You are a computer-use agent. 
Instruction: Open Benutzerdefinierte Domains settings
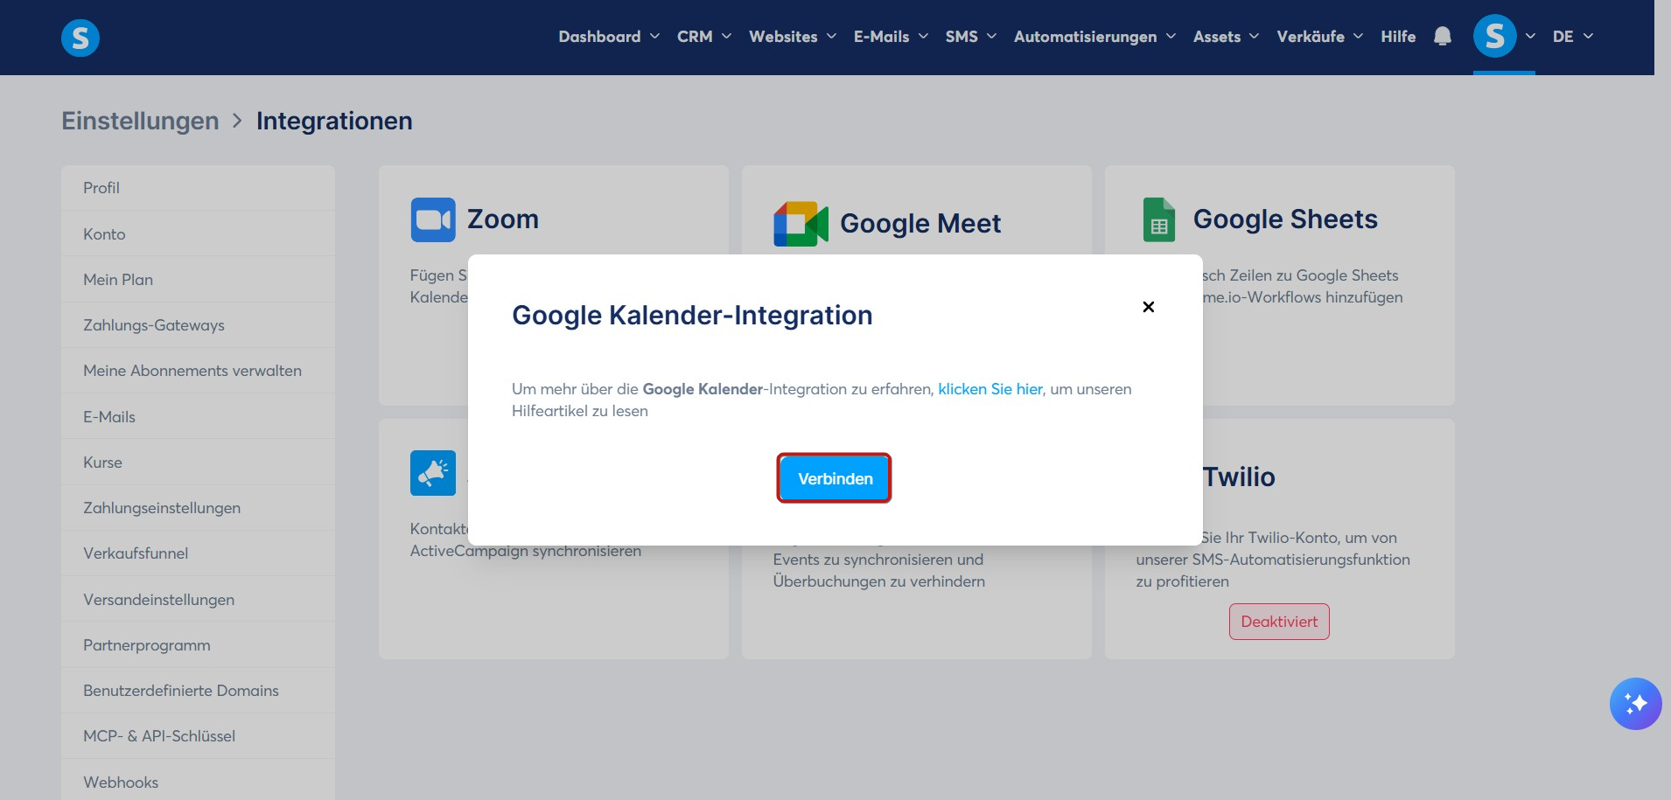pos(198,691)
